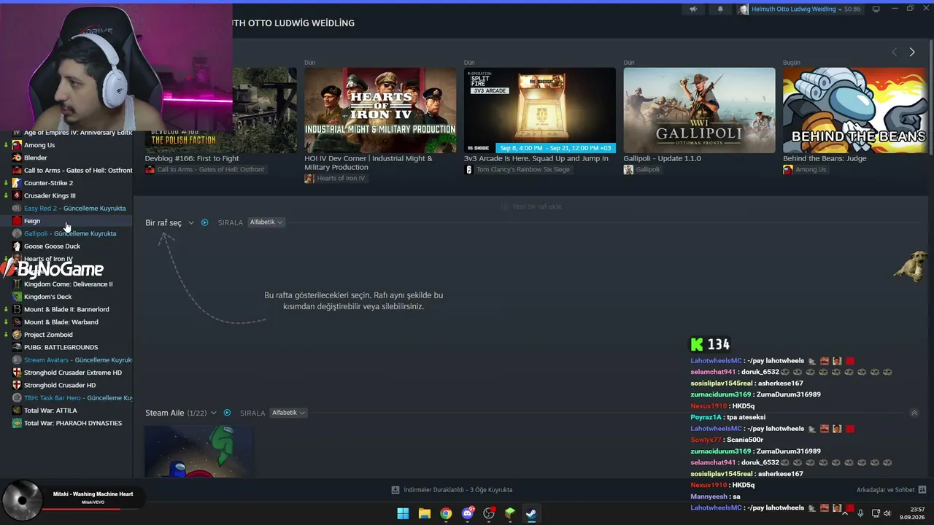Click the Kingdom's Deck game icon
Screen dimensions: 934x525
[17, 297]
